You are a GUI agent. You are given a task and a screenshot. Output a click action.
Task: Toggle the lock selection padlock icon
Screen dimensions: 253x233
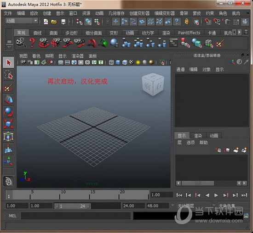pyautogui.click(x=187, y=22)
